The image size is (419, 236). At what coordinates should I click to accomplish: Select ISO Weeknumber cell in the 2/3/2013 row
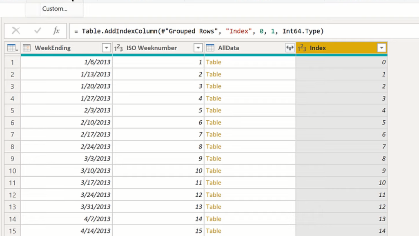click(x=158, y=110)
